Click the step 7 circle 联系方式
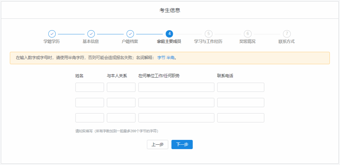Screen dimensions: 340x165 click(287, 34)
